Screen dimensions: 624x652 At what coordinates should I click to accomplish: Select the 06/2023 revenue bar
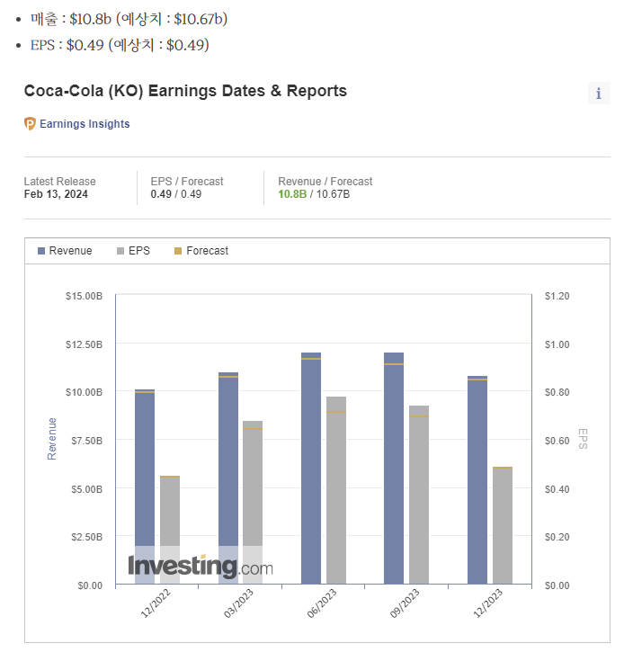[311, 469]
